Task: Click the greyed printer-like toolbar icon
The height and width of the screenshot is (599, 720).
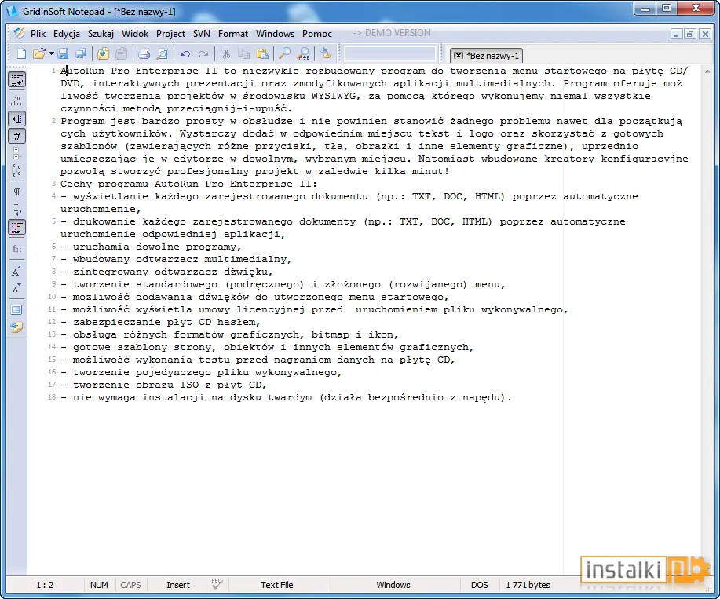Action: click(x=121, y=53)
